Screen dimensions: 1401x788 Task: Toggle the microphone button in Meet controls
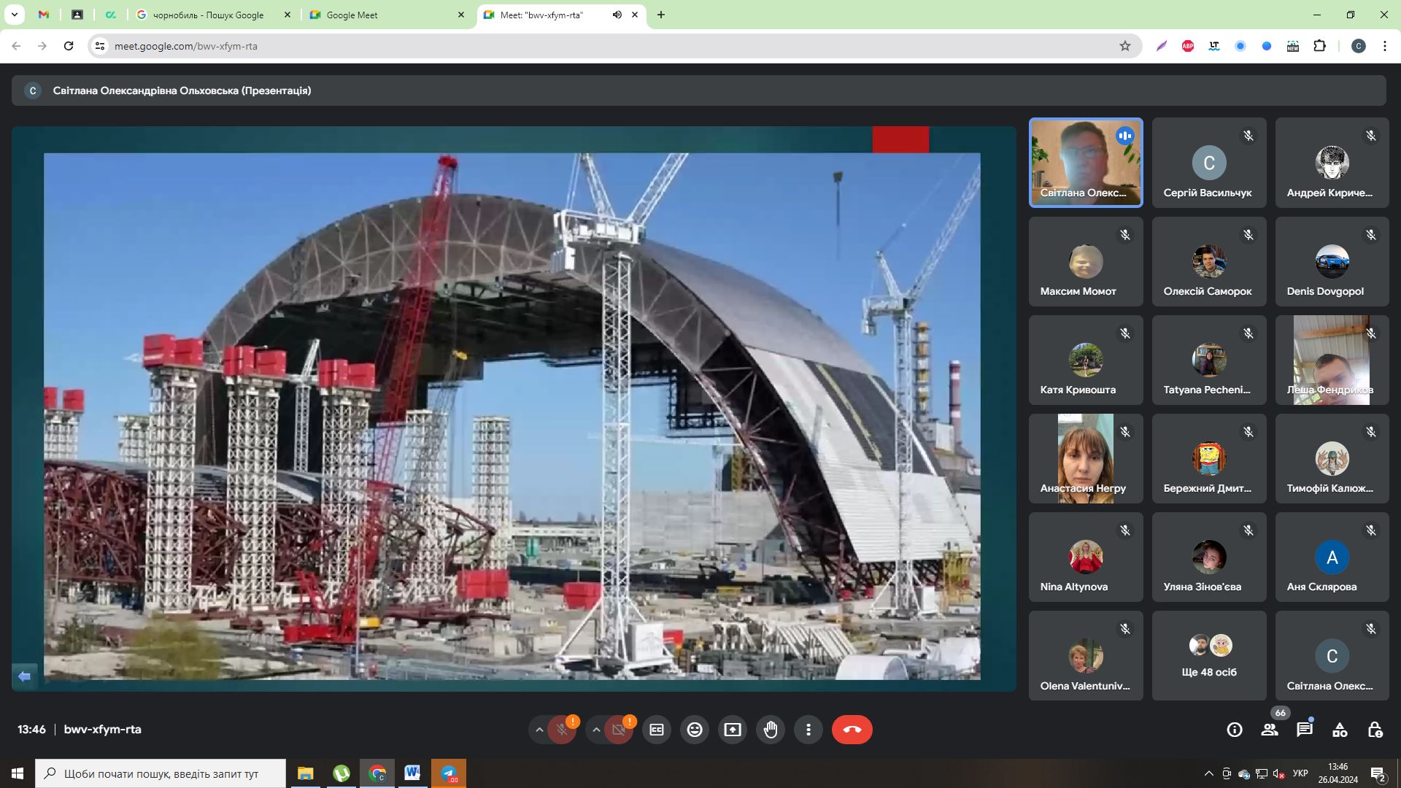(x=562, y=730)
